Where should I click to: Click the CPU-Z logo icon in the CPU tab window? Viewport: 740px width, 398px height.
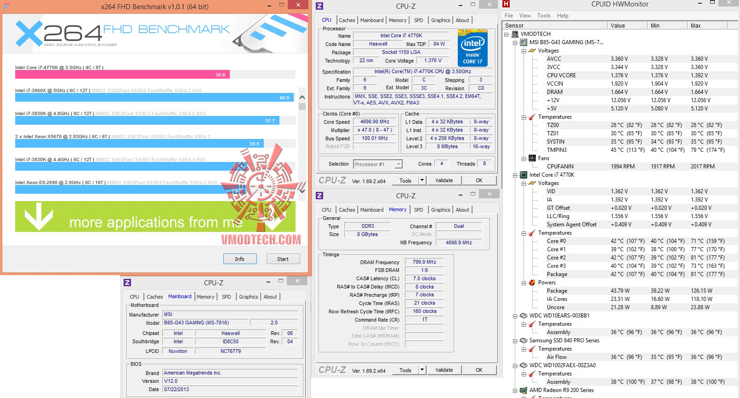coord(319,6)
